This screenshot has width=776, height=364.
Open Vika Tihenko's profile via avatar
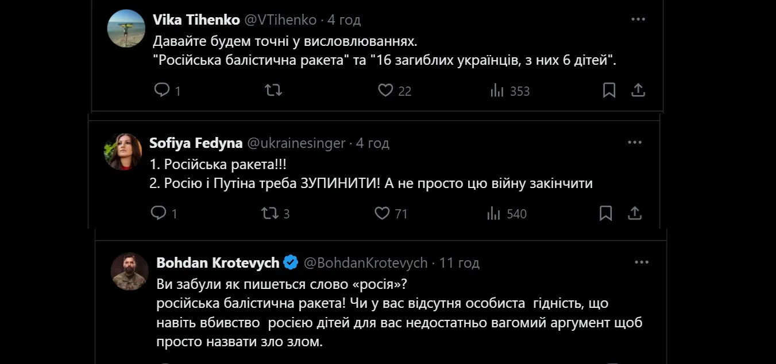[126, 28]
